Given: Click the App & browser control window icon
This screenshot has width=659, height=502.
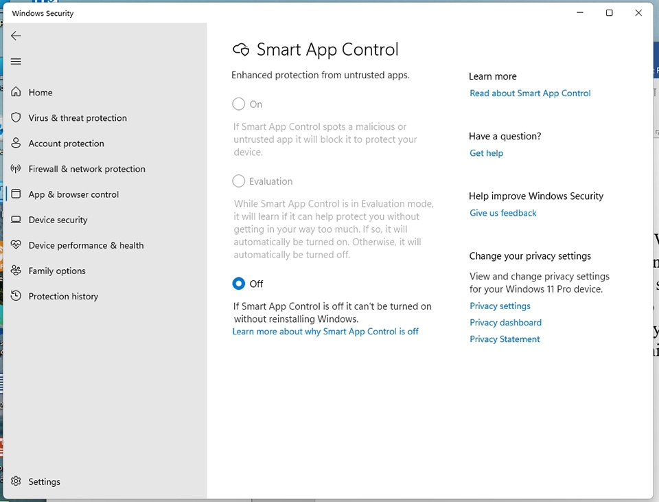Looking at the screenshot, I should [16, 194].
